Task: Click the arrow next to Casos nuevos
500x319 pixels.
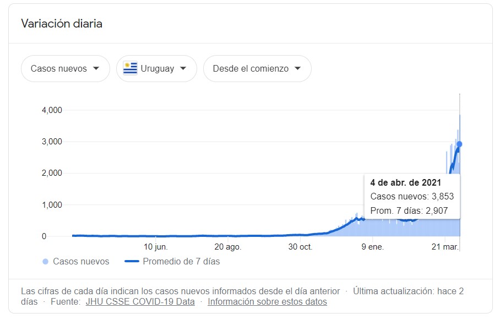Action: tap(96, 69)
